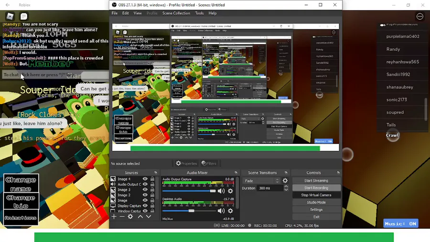Open the Filters button above Sources
Image resolution: width=430 pixels, height=242 pixels.
(209, 163)
